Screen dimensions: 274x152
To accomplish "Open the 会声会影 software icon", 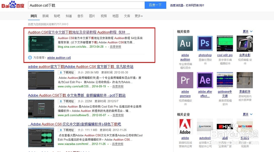I will 245,44.
